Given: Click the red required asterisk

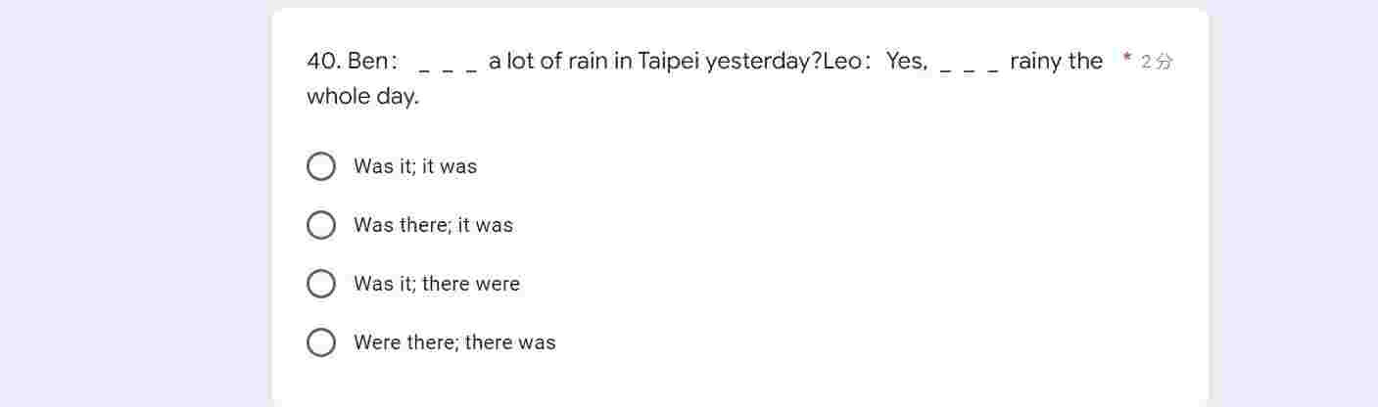Looking at the screenshot, I should [1127, 61].
